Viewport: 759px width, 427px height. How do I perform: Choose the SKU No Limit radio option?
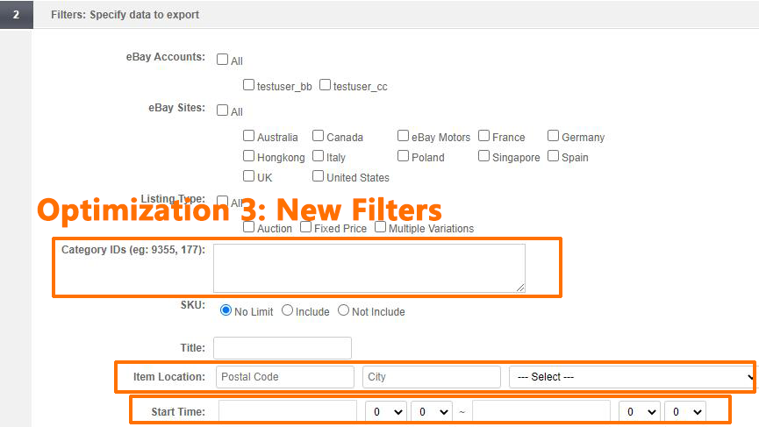tap(226, 310)
